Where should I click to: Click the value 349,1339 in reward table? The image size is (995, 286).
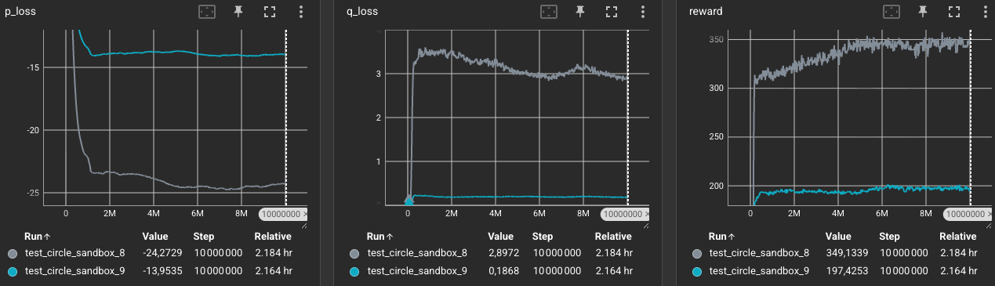click(x=848, y=253)
